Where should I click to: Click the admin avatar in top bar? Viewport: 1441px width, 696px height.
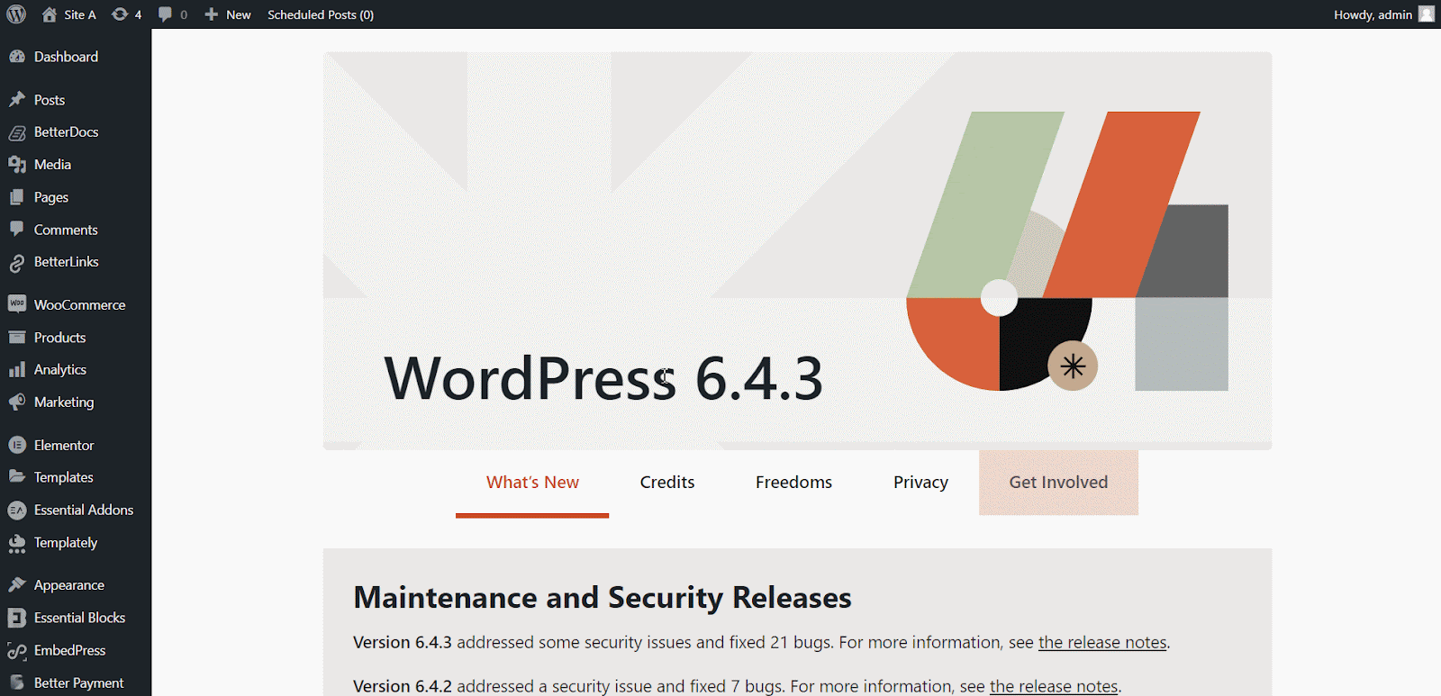point(1427,14)
